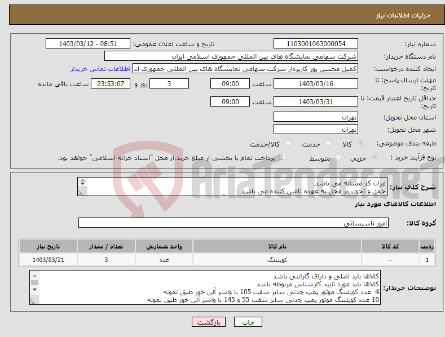Open the اطلاعات تماس خریدار link

click(100, 69)
